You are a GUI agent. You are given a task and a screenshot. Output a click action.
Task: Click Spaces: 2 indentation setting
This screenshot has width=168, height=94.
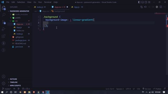tap(120, 89)
